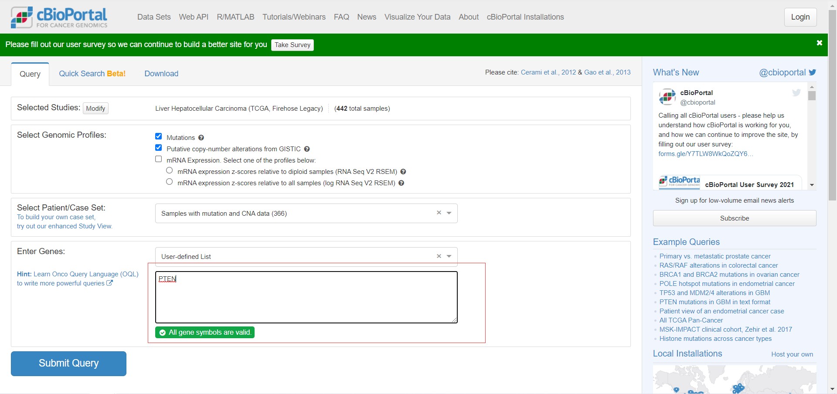Open the Host your own link

tap(792, 354)
